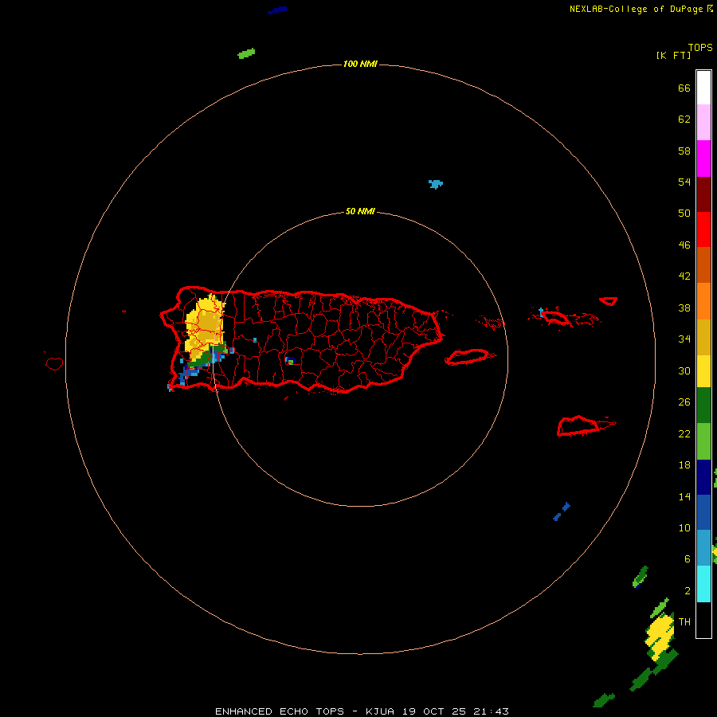Click the "NEXLAB-College of DuPage" credit text
This screenshot has width=717, height=717.
[636, 9]
